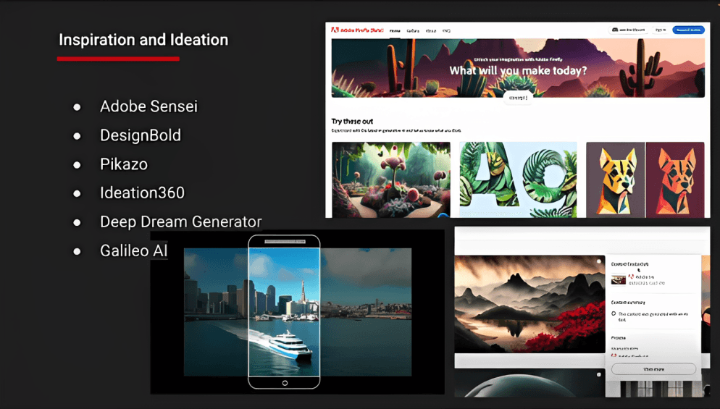
Task: Click the 'What will you make today?' headline
Action: 518,71
